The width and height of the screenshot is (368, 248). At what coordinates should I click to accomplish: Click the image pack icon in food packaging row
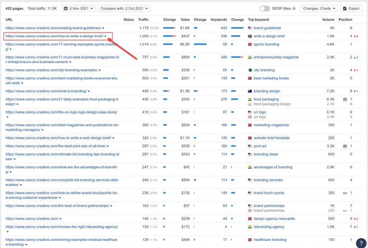(345, 100)
